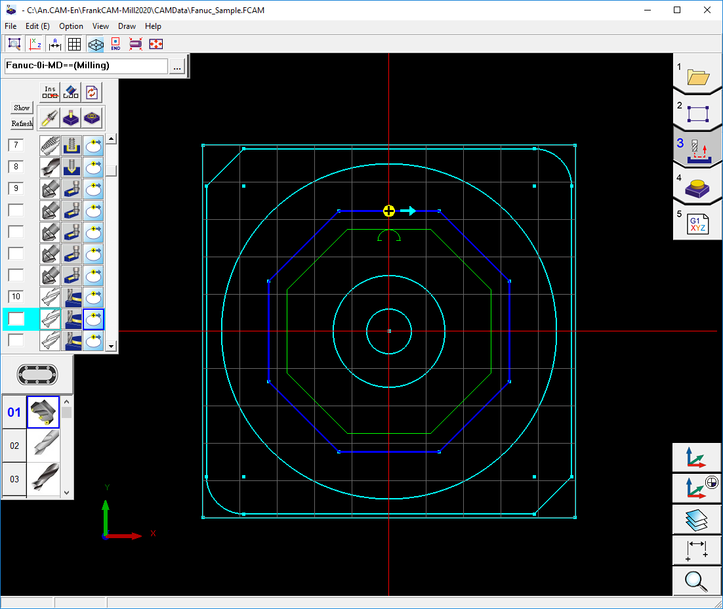
Task: Open the Draw menu
Action: click(127, 26)
